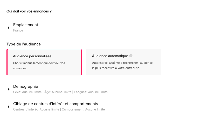Click Comportement: Aucune limite text
This screenshot has width=209, height=119.
tap(83, 109)
